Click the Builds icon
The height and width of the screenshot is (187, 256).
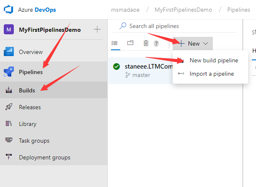tap(9, 90)
